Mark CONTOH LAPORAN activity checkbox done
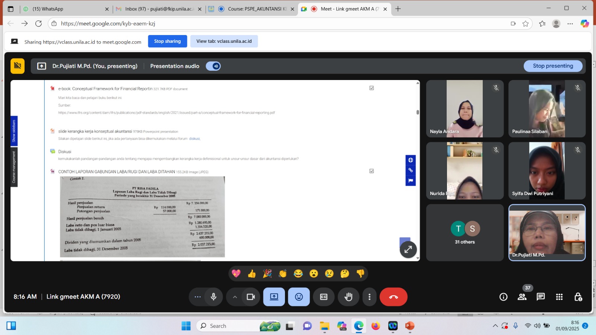 click(x=371, y=171)
